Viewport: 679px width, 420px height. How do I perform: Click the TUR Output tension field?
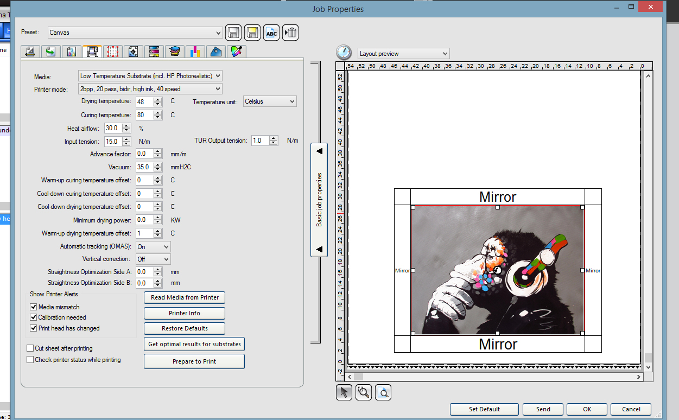coord(260,141)
